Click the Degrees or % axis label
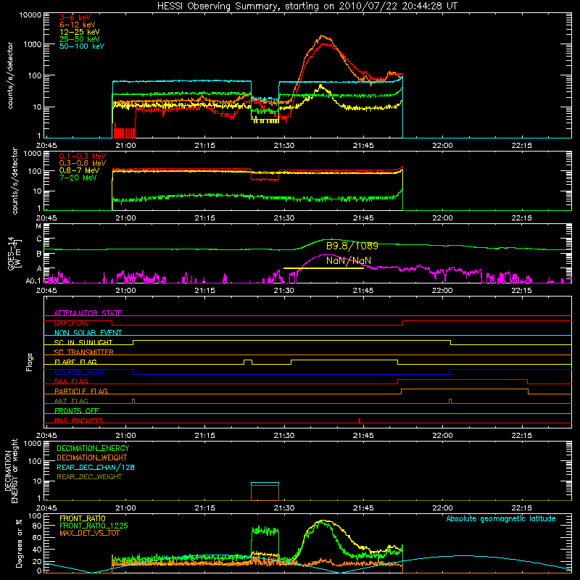This screenshot has height=580, width=580. click(x=19, y=543)
